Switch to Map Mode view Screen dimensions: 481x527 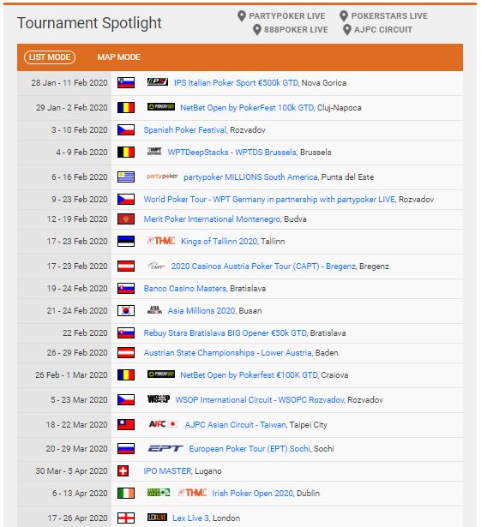(118, 57)
